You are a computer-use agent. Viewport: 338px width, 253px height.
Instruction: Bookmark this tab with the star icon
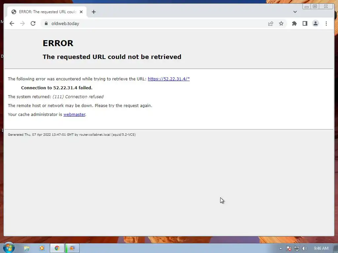coord(281,23)
